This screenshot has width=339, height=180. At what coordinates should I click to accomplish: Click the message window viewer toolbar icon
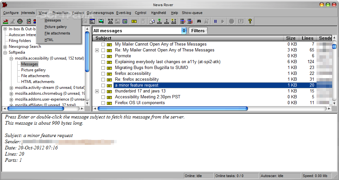pyautogui.click(x=92, y=21)
